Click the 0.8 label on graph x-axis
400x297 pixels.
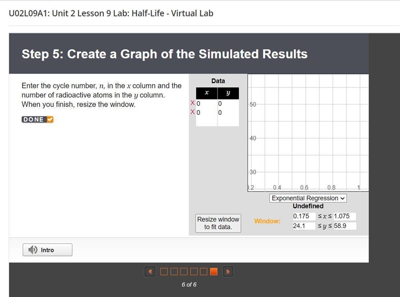tap(331, 187)
